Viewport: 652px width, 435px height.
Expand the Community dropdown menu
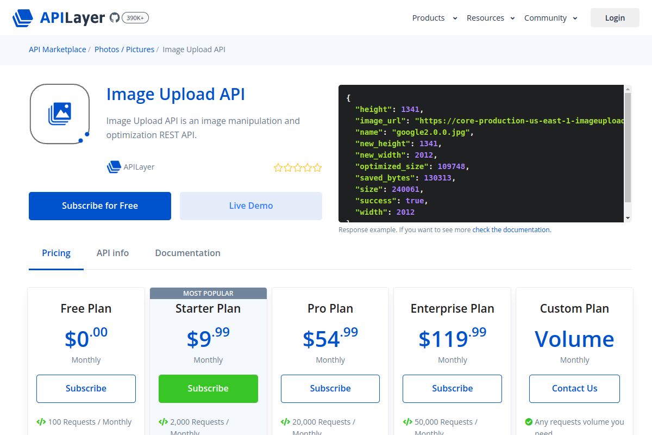point(551,18)
